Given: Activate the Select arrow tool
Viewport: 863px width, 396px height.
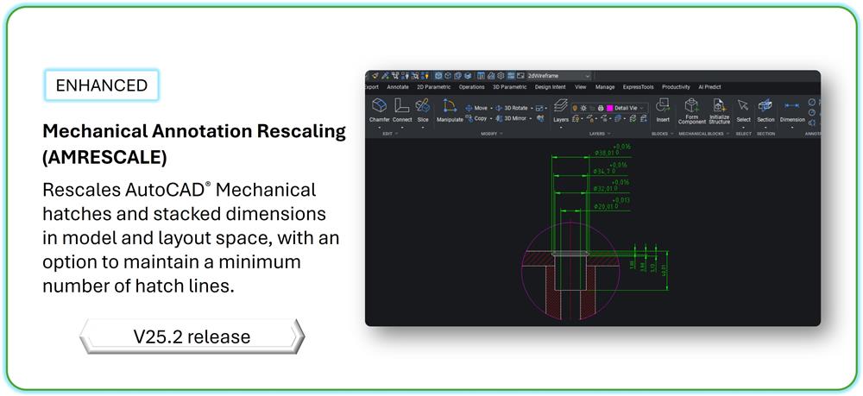Looking at the screenshot, I should [743, 105].
